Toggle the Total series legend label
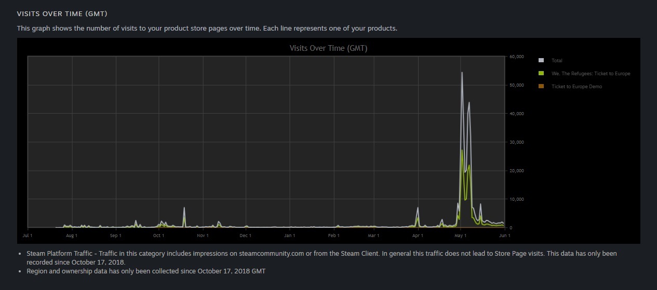Screen dimensions: 657x290 557,61
